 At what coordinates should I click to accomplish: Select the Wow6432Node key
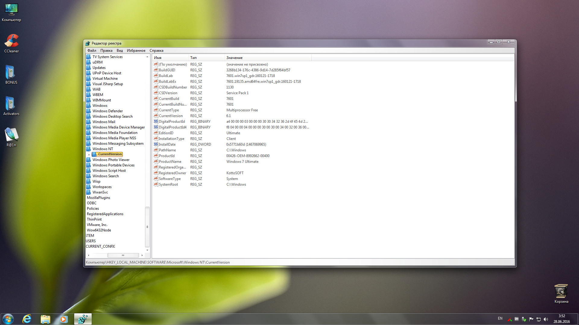coord(99,230)
